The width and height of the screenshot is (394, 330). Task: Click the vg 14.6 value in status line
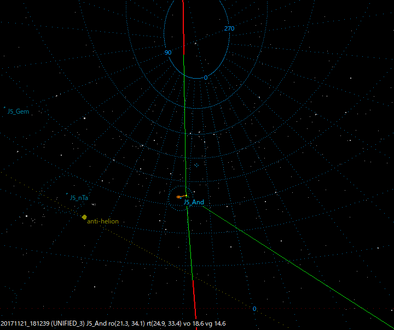216,324
